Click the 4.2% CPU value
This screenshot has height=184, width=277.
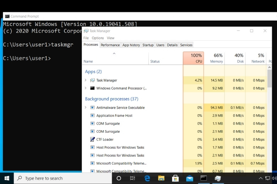(x=198, y=80)
